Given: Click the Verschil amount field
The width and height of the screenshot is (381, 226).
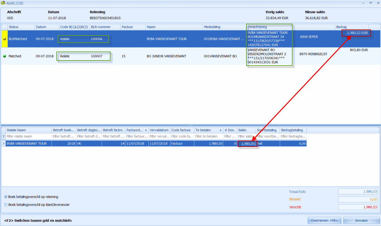Looking at the screenshot, I should point(358,207).
